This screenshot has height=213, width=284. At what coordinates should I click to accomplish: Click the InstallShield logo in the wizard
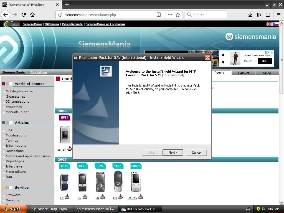[106, 71]
